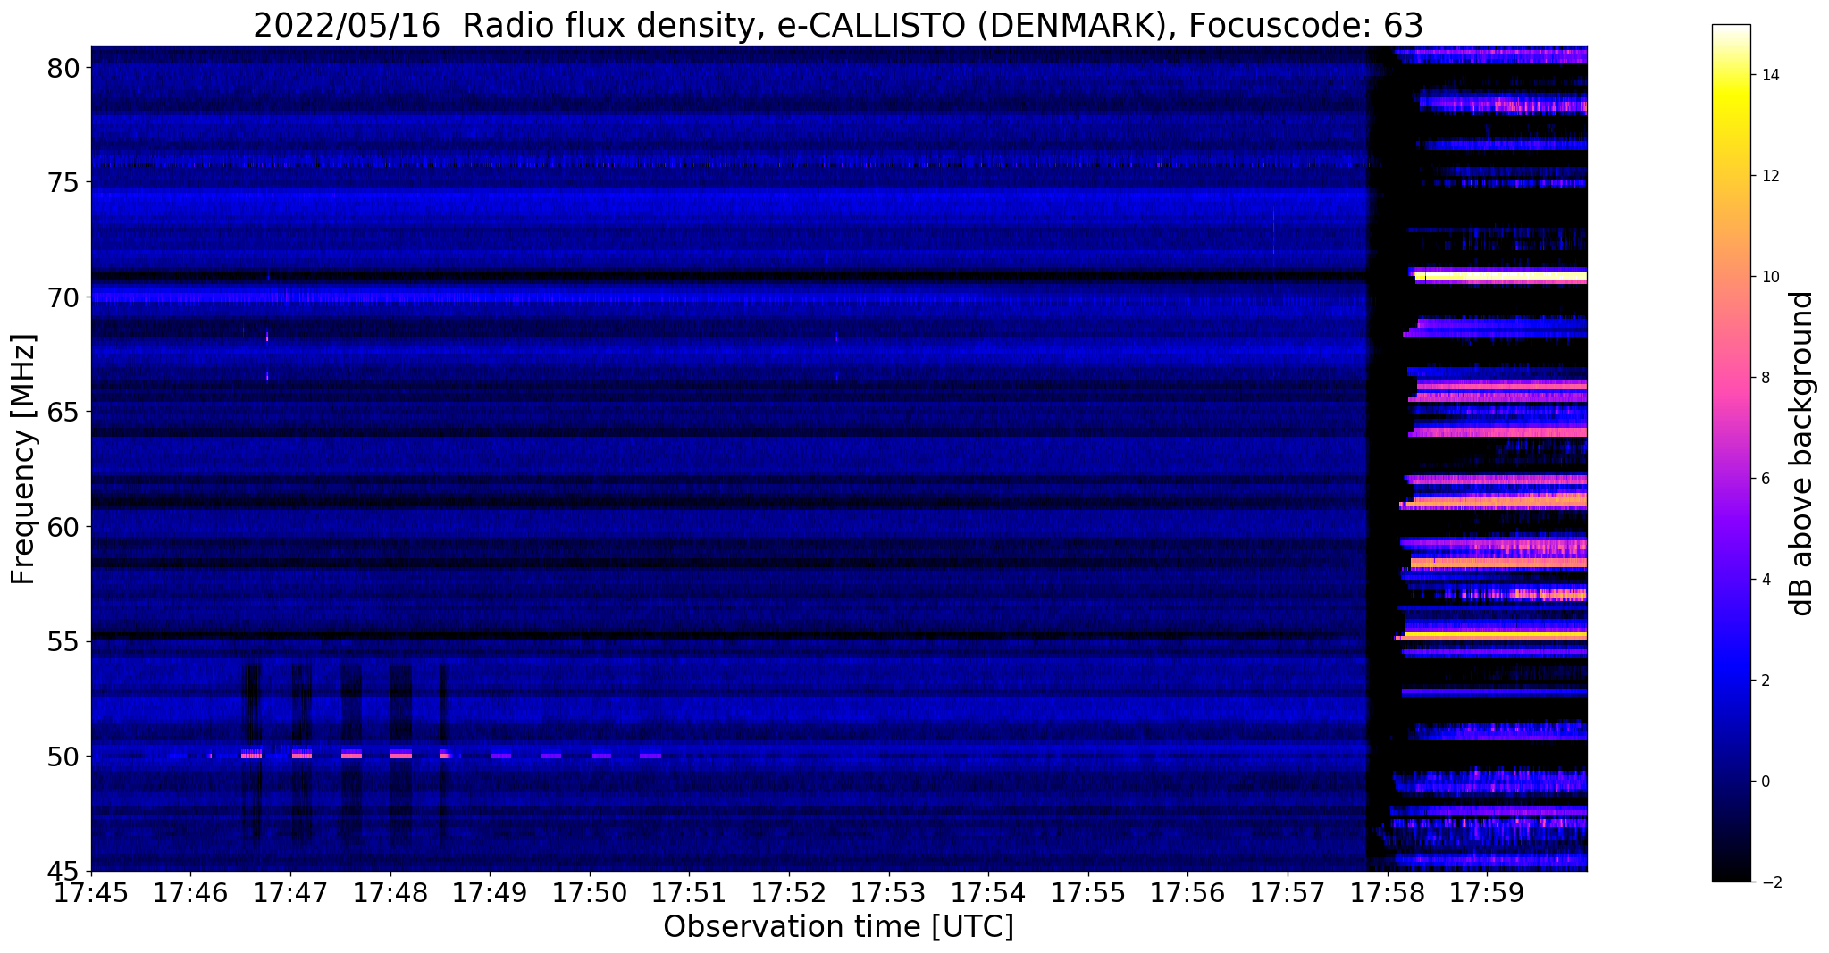Image resolution: width=1829 pixels, height=953 pixels.
Task: Click the 60 MHz frequency tick label
Action: [63, 527]
